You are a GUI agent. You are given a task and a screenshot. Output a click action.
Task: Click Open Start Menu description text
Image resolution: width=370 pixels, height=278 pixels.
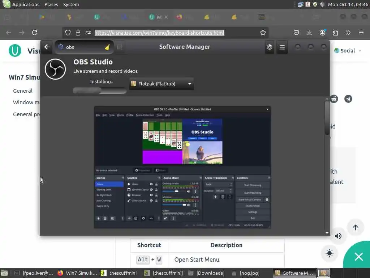[x=197, y=260]
